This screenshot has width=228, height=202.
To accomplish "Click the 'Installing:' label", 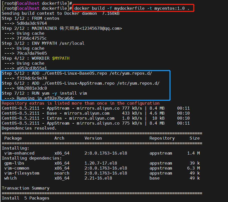I will coord(16,148).
